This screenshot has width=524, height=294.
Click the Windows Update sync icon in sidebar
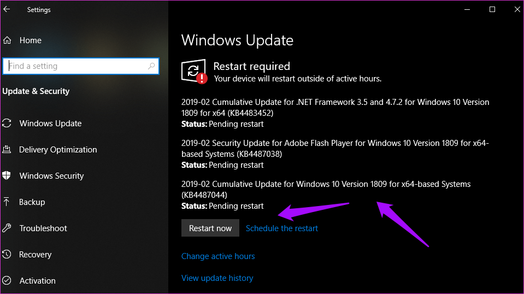pos(7,124)
